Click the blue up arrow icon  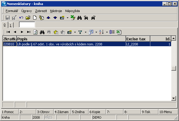pyautogui.click(x=49, y=18)
